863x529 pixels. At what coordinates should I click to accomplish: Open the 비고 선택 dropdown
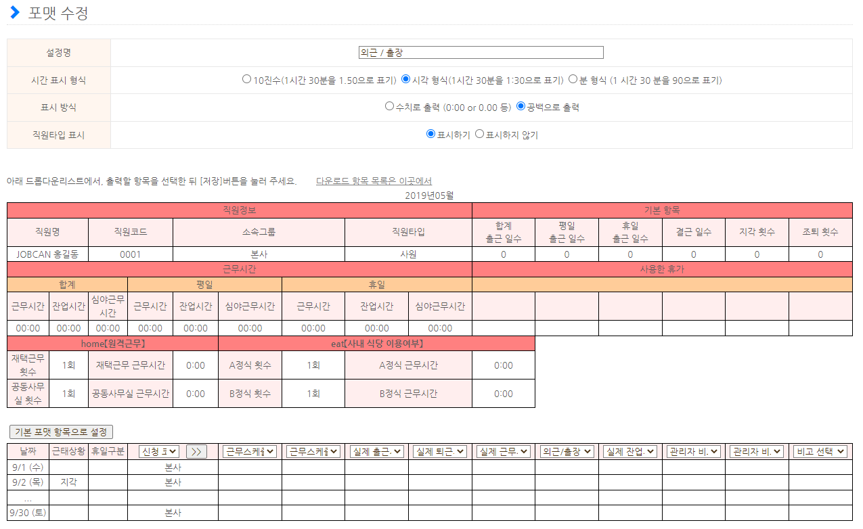pos(820,452)
